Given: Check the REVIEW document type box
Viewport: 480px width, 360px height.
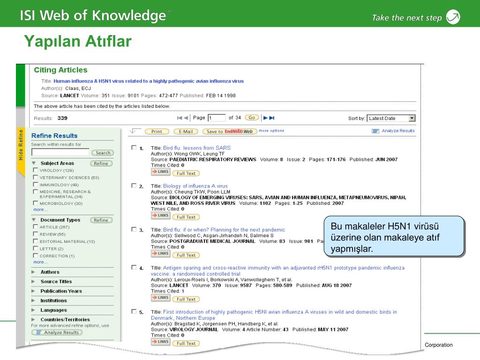Looking at the screenshot, I should pyautogui.click(x=36, y=234).
